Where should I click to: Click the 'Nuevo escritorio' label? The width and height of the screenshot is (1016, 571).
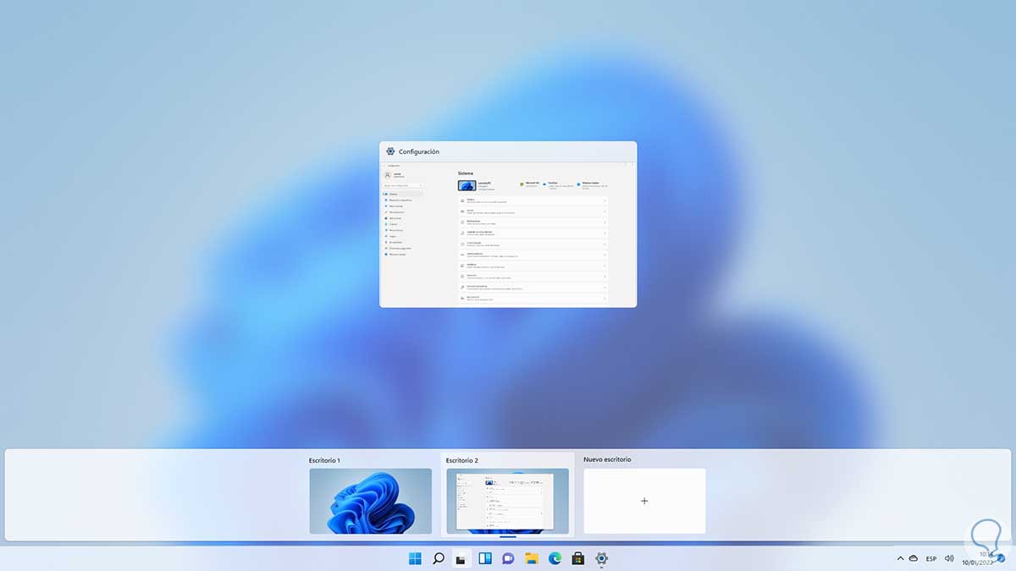(x=607, y=459)
